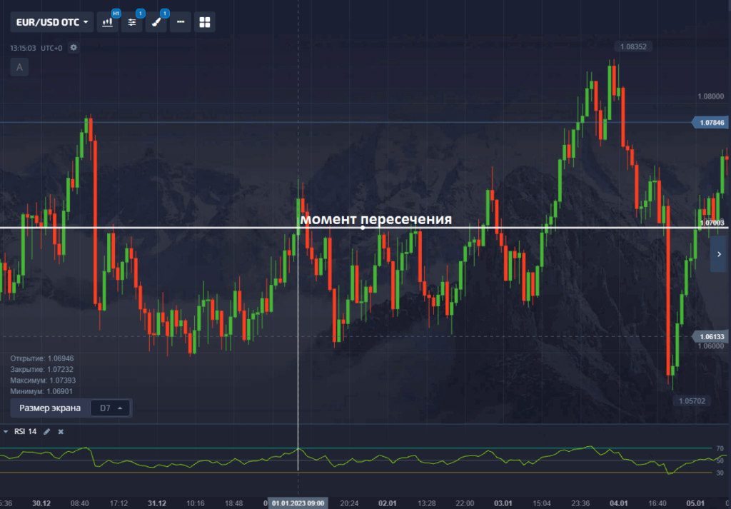Click the 'Размер экрана' label
731x509 pixels.
[49, 408]
